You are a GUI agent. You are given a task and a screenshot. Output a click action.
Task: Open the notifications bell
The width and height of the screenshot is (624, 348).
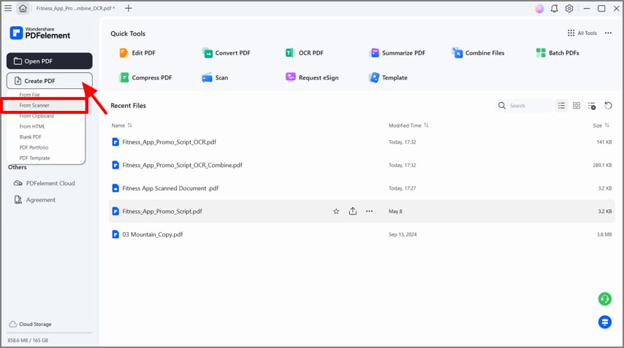[554, 8]
